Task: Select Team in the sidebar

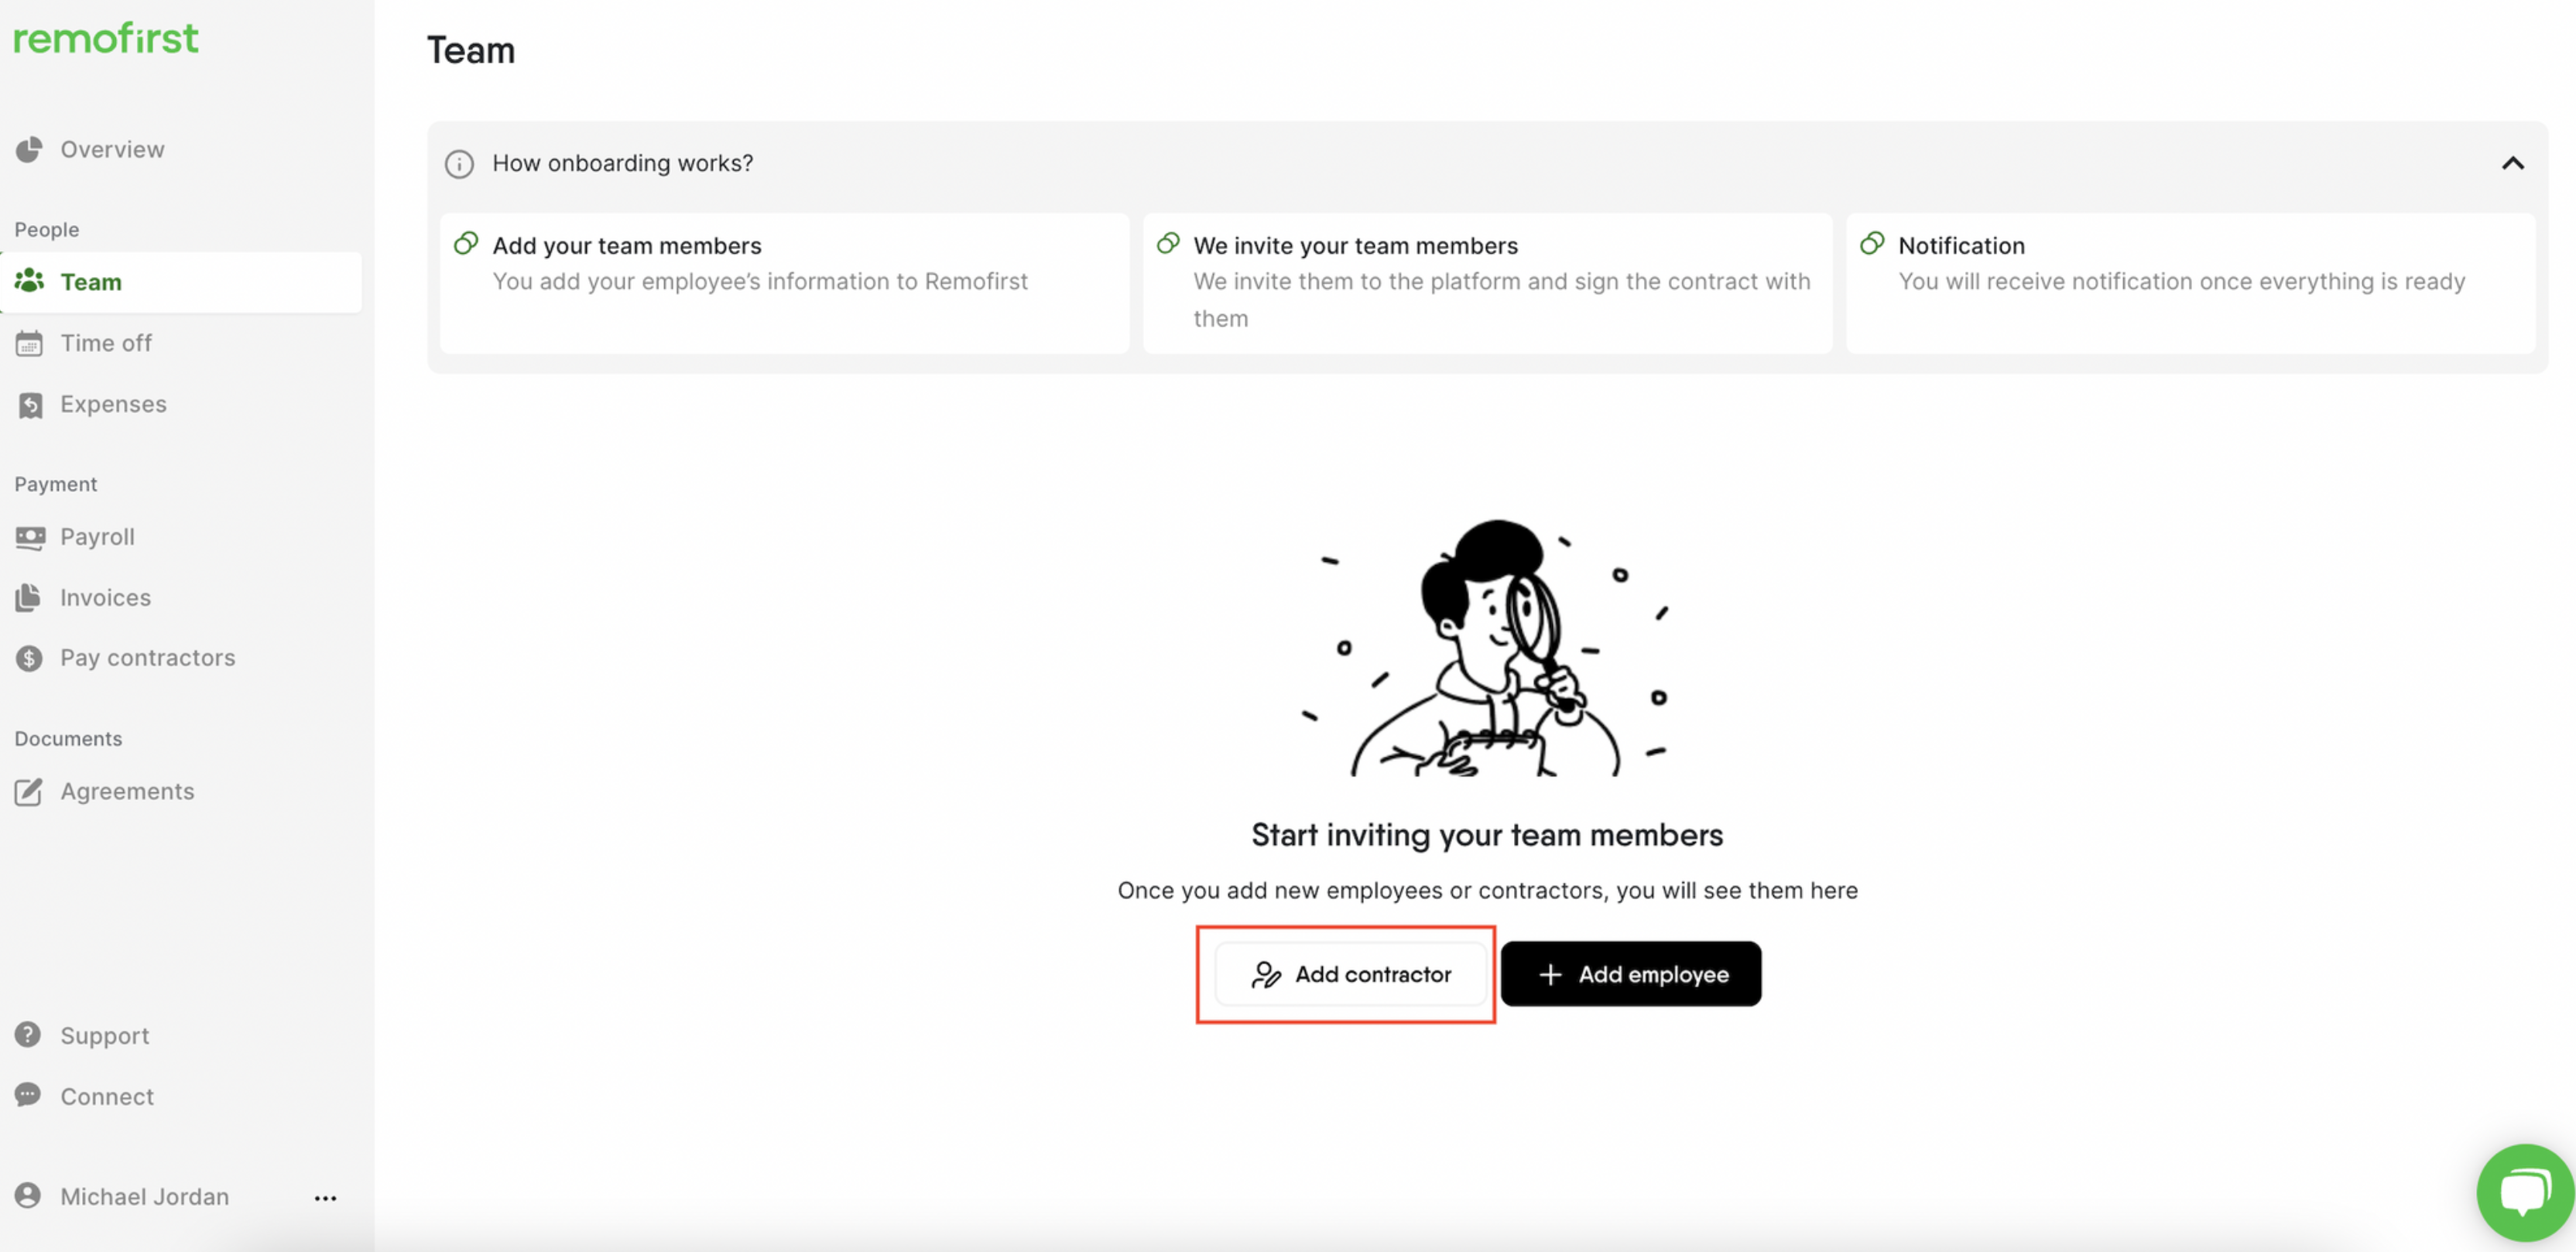Action: click(181, 282)
